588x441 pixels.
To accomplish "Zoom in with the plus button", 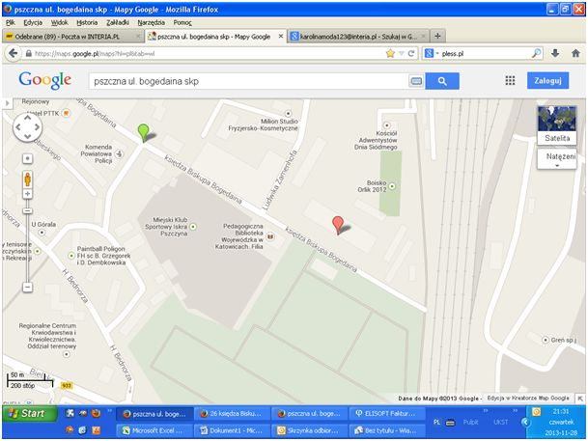I will pos(27,194).
